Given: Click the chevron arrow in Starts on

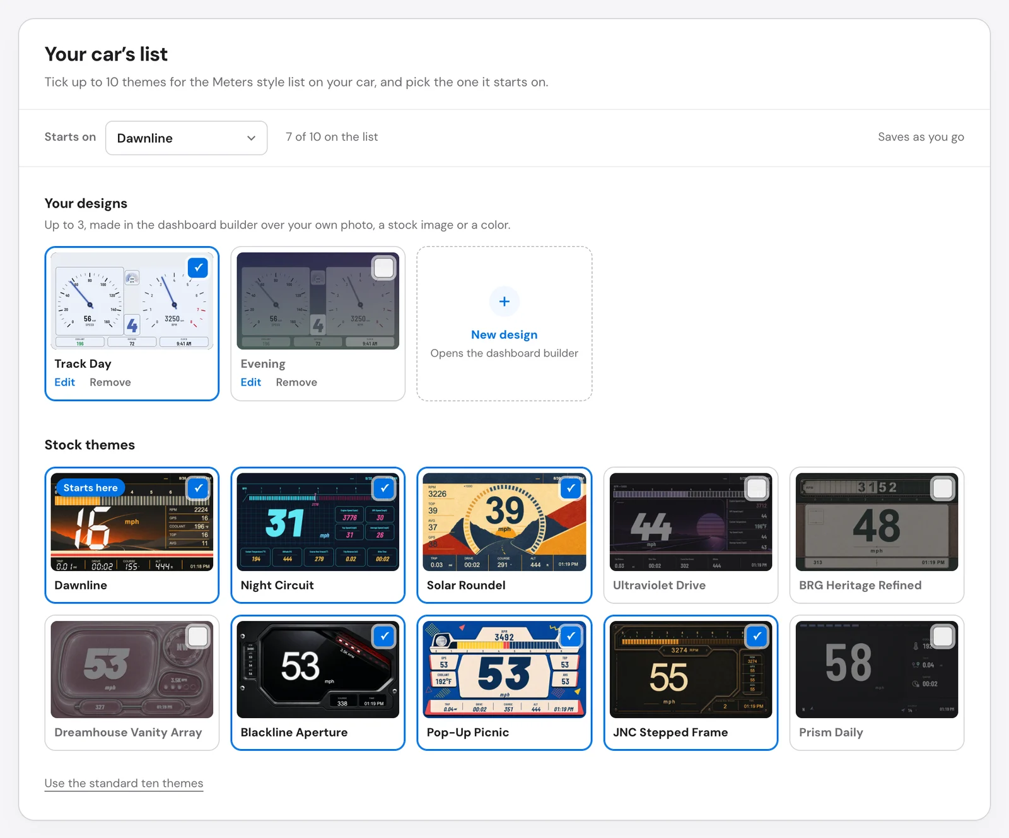Looking at the screenshot, I should pos(251,138).
